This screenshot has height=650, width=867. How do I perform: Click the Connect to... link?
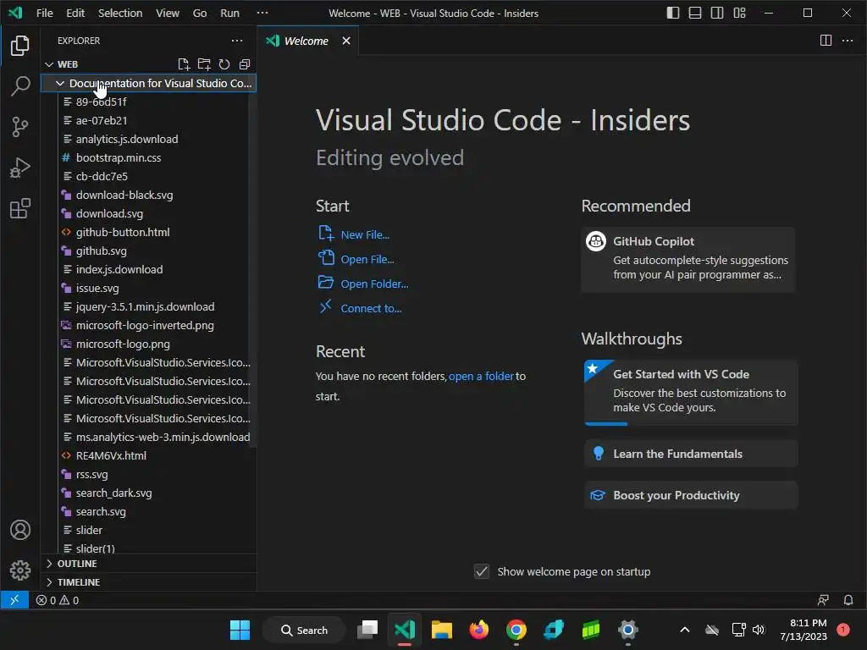click(371, 308)
